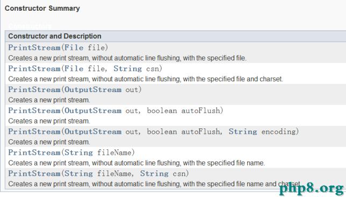Screen dimensions: 346x197
Task: Click String type link before encoding
Action: click(243, 132)
